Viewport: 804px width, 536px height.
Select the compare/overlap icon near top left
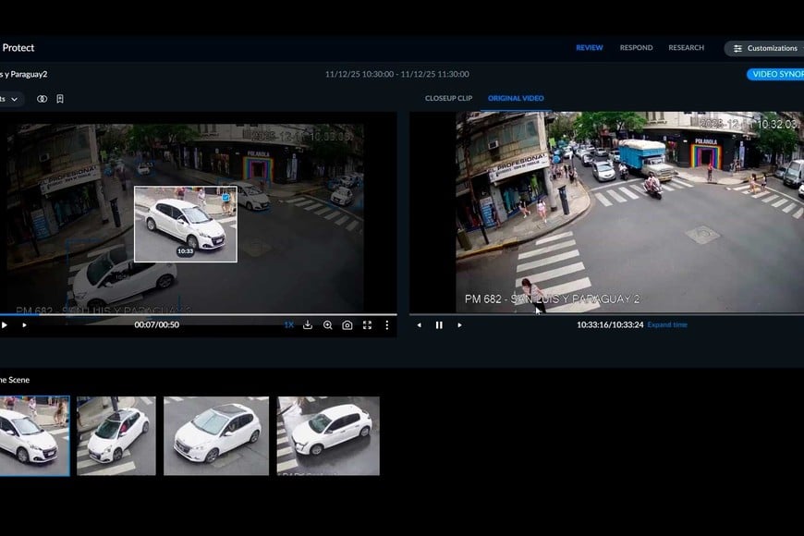click(x=42, y=99)
